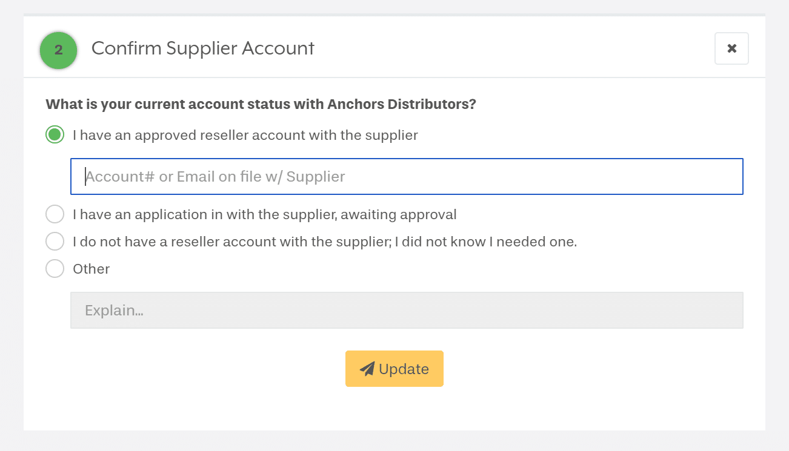The height and width of the screenshot is (451, 789).
Task: Click the 'Other' option label text
Action: tap(91, 269)
